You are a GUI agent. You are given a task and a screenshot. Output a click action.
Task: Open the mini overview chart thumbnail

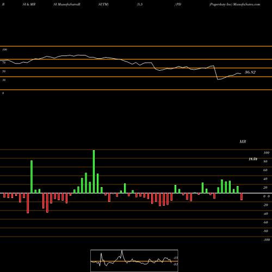coord(134,261)
